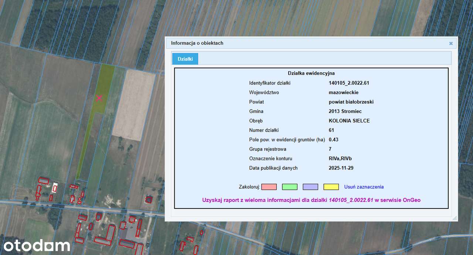Click the area value 0.43
This screenshot has height=255, width=473.
(334, 140)
